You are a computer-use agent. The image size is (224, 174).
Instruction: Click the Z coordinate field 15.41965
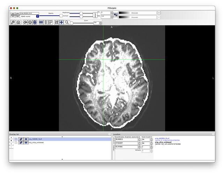(x=127, y=147)
